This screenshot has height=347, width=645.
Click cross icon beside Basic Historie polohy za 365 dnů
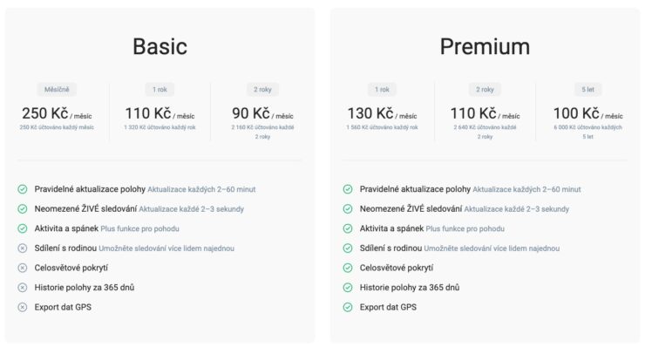coord(22,288)
